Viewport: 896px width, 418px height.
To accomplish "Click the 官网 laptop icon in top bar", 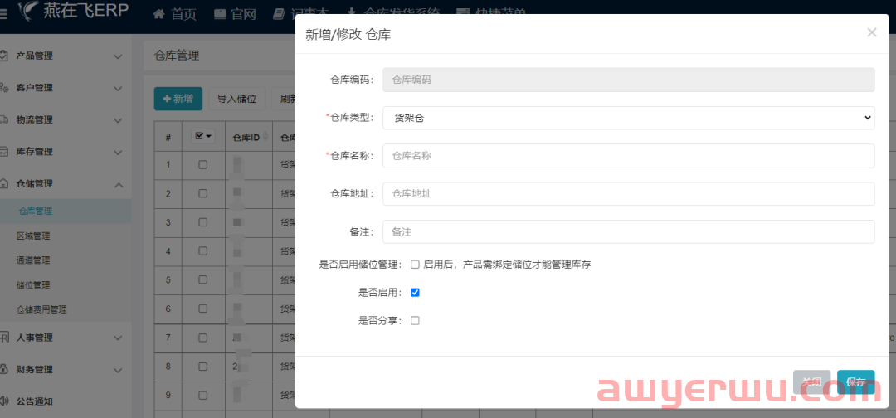I will pyautogui.click(x=220, y=14).
